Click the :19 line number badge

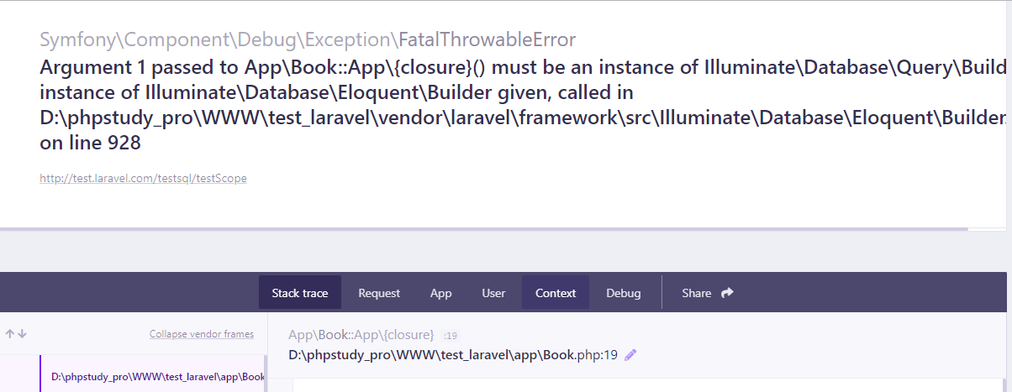pos(451,335)
